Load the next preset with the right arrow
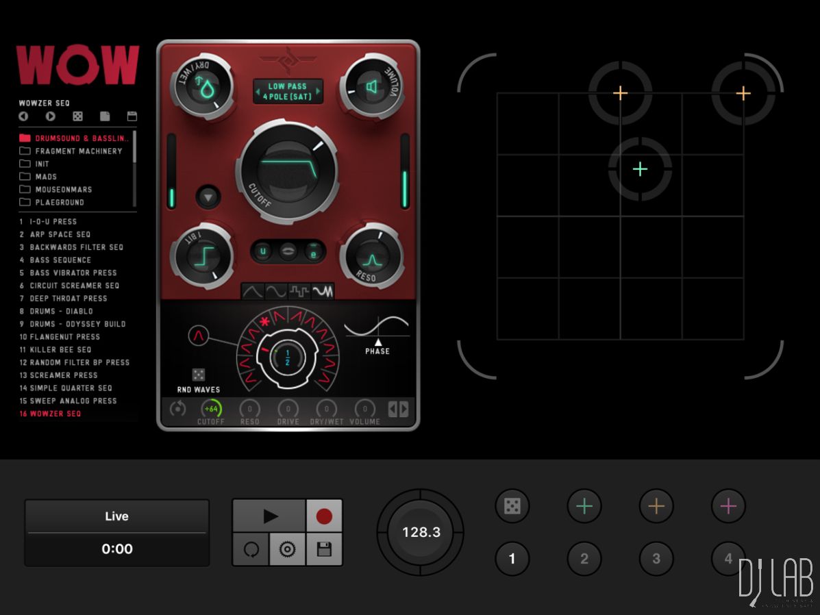 [x=50, y=116]
